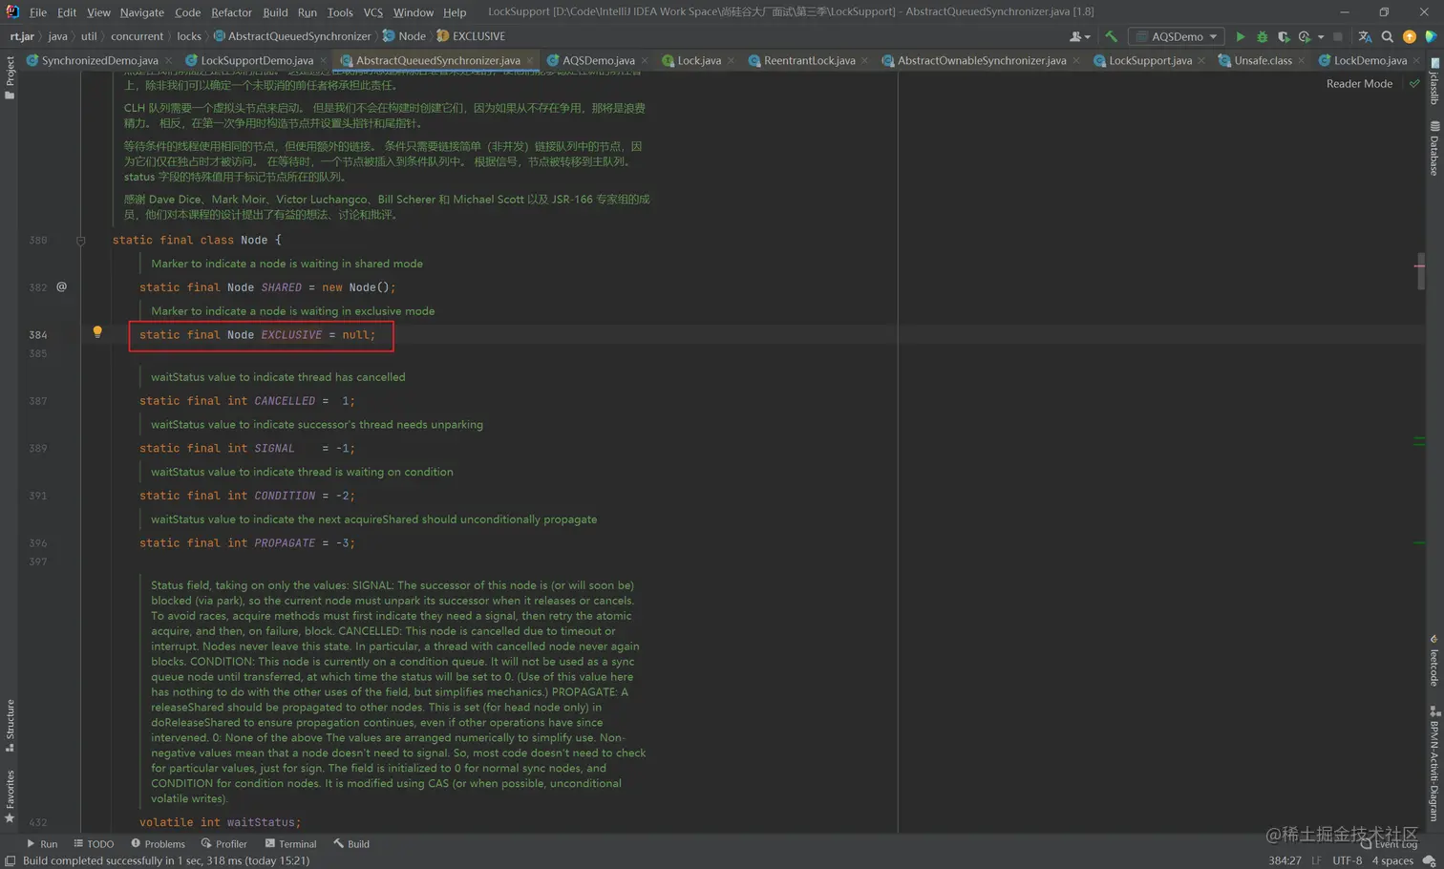Open the Structure tool window
The height and width of the screenshot is (869, 1444).
point(10,726)
